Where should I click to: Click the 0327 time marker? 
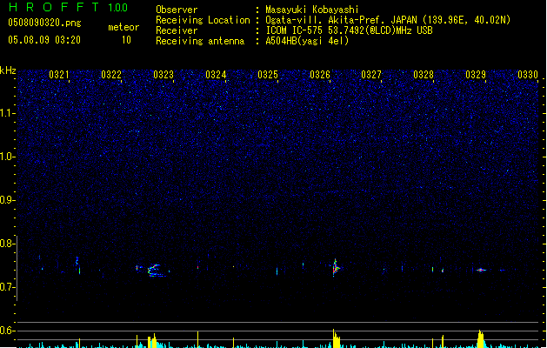pyautogui.click(x=371, y=75)
